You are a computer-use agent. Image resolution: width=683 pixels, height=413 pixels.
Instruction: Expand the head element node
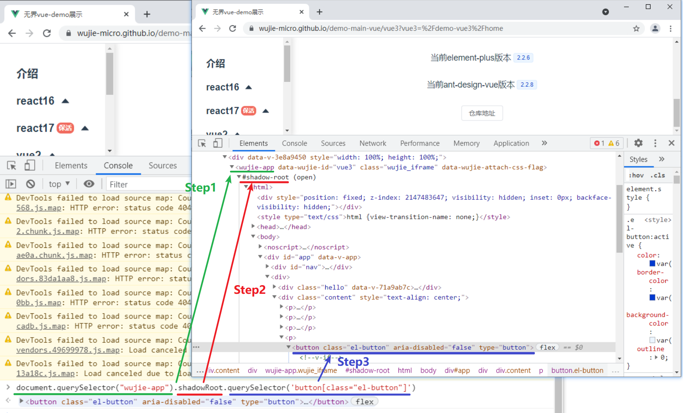[x=253, y=226]
